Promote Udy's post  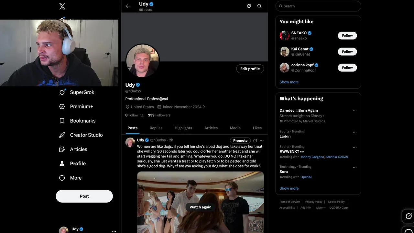tap(240, 140)
